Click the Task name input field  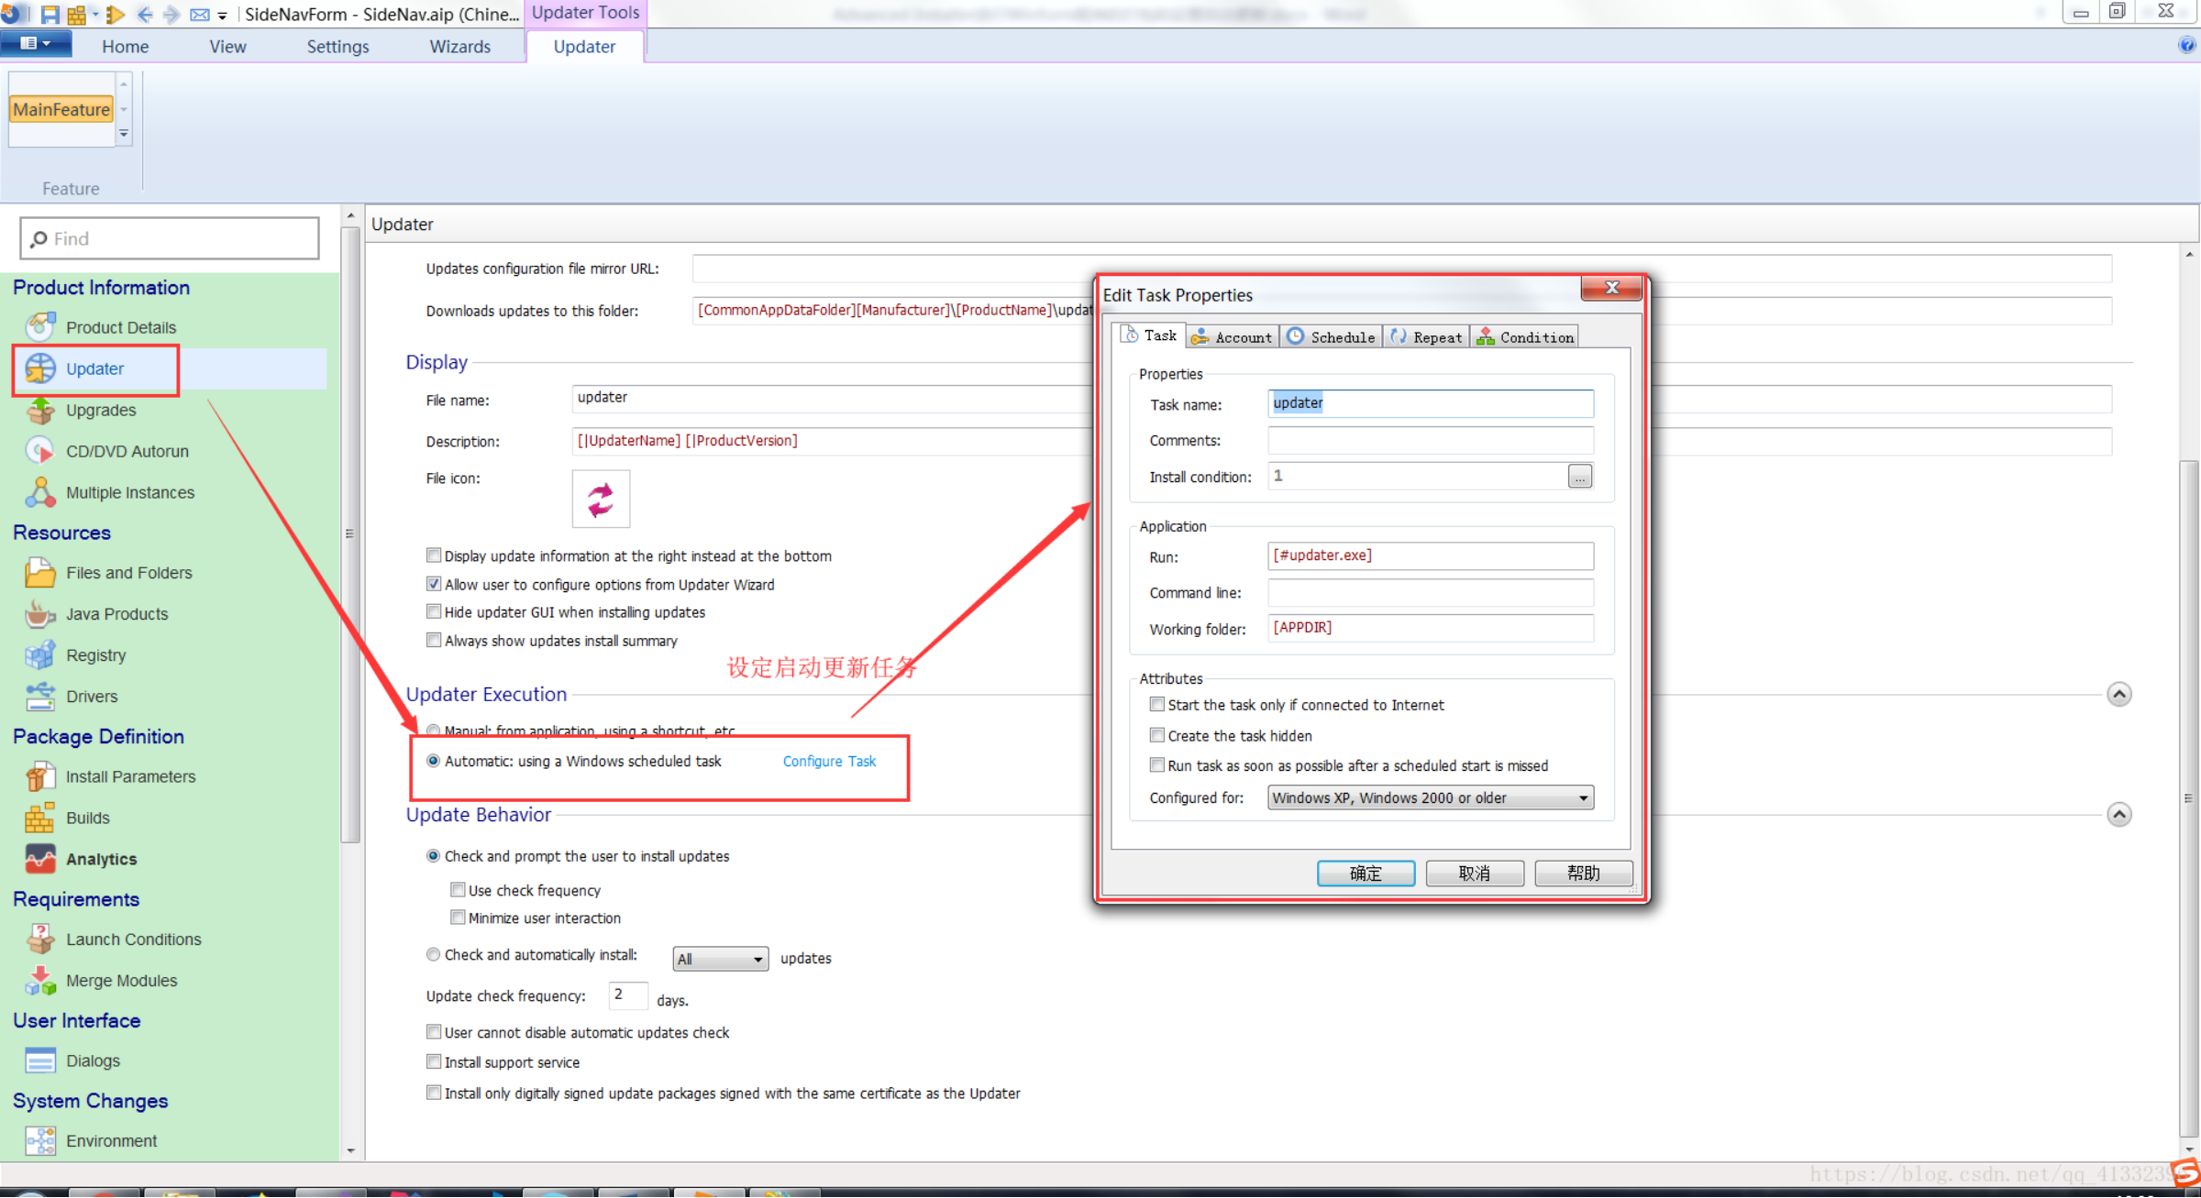[x=1430, y=403]
